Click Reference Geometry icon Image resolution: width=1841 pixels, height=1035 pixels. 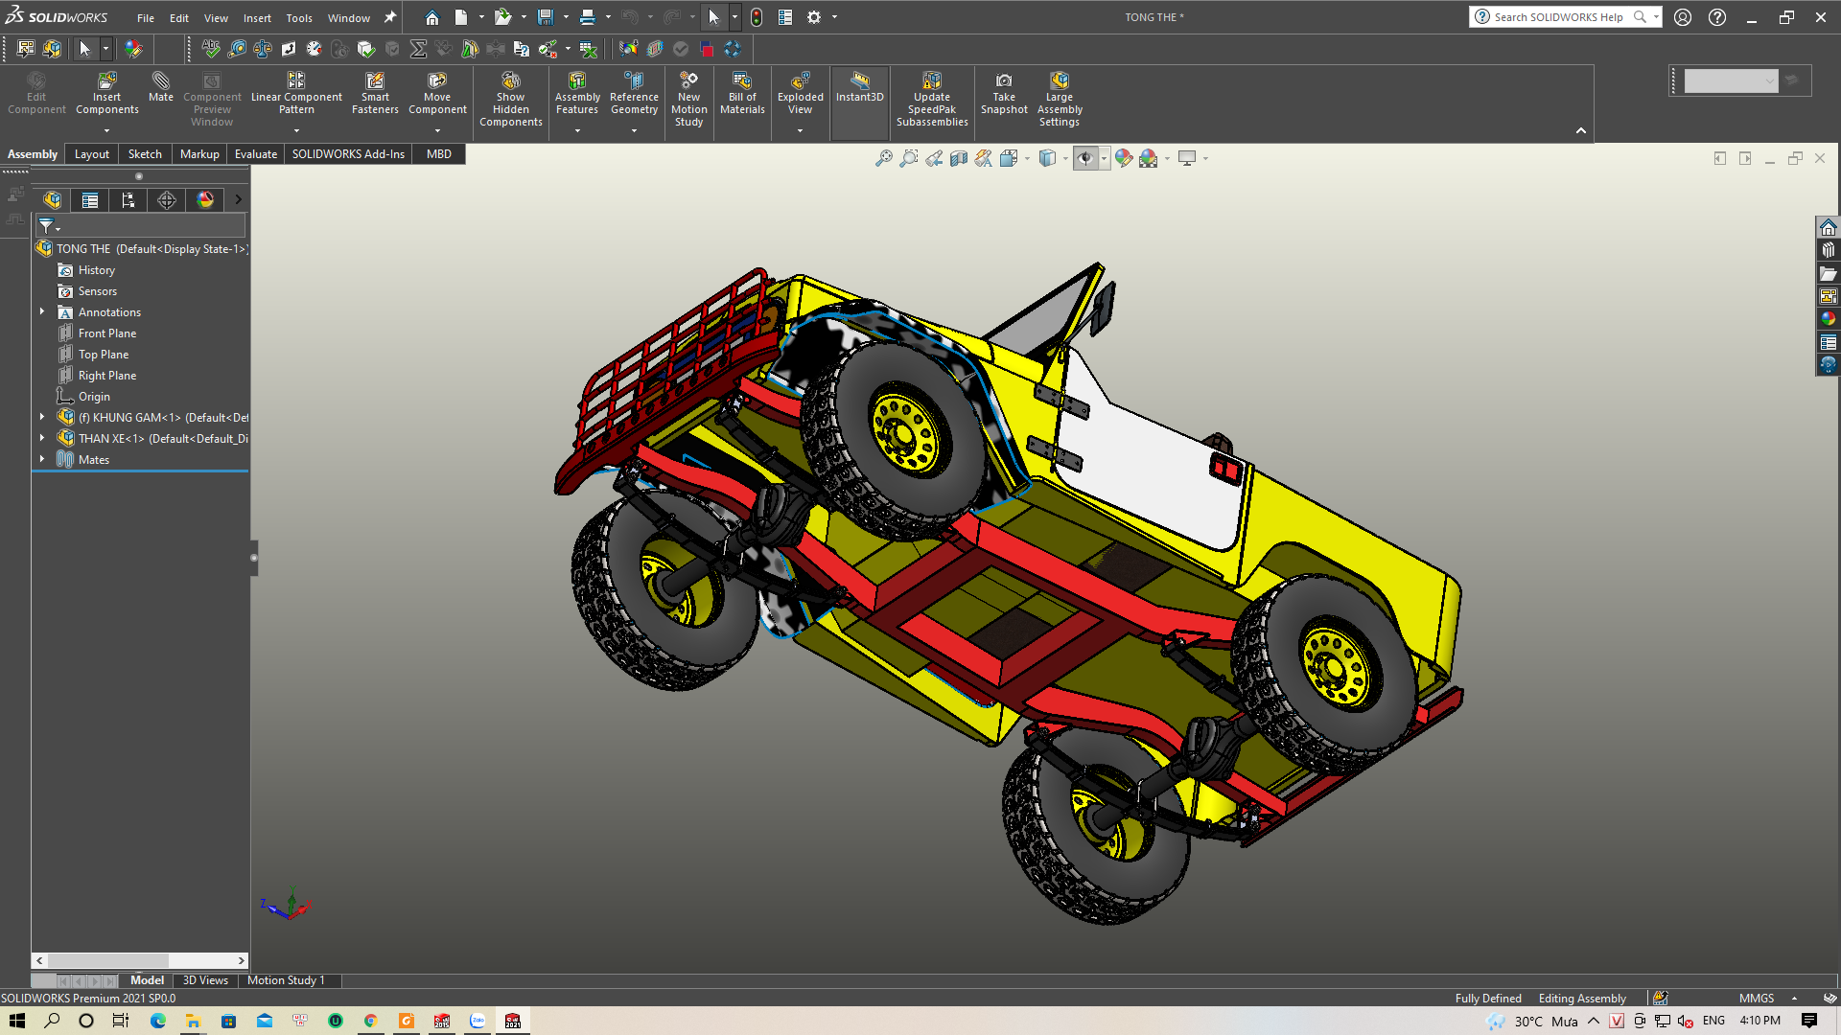634,93
